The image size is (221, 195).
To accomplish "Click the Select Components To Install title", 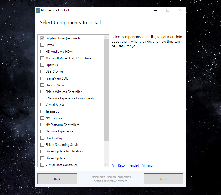I will click(70, 23).
